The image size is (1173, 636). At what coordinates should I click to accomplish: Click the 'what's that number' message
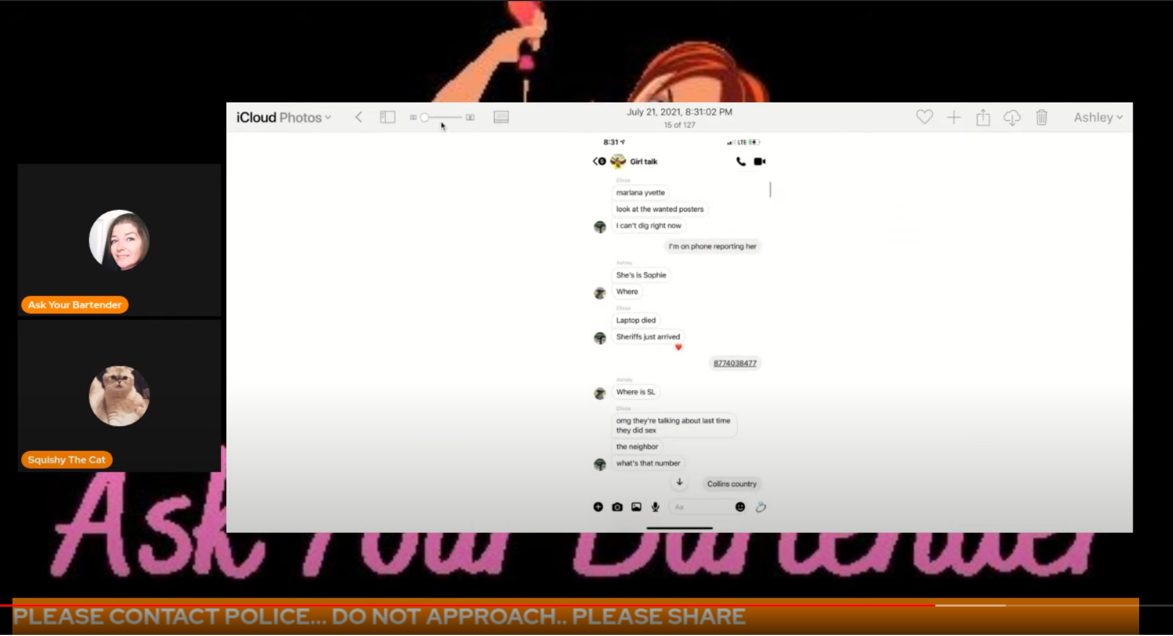click(648, 463)
